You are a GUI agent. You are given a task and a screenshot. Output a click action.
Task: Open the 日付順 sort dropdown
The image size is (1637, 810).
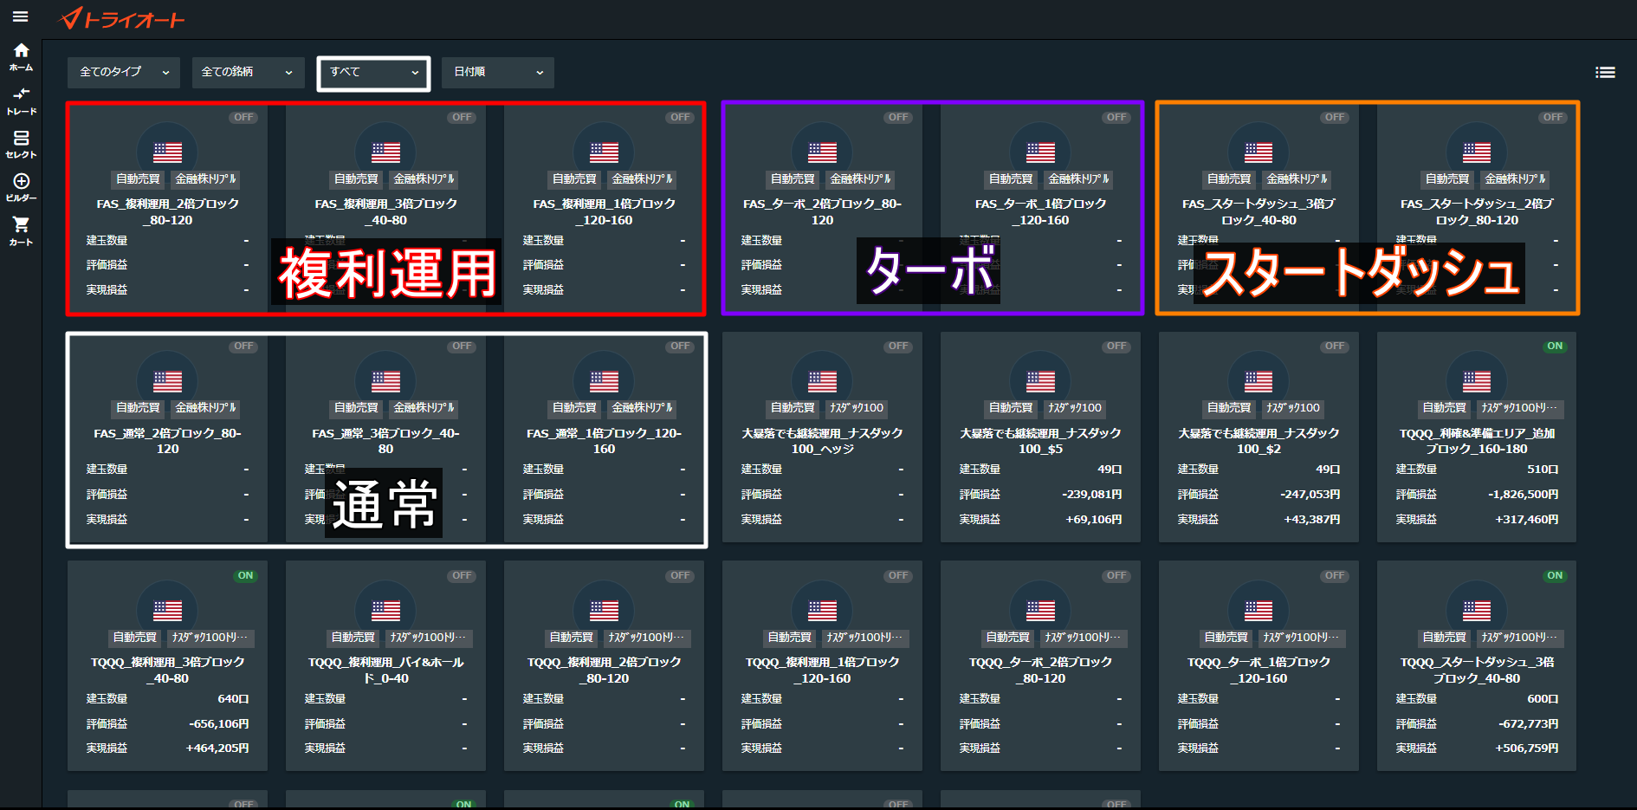pyautogui.click(x=498, y=73)
